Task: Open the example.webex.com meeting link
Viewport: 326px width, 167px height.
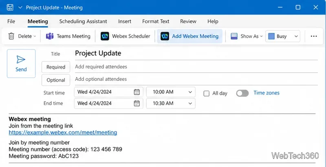Action: [x=63, y=132]
